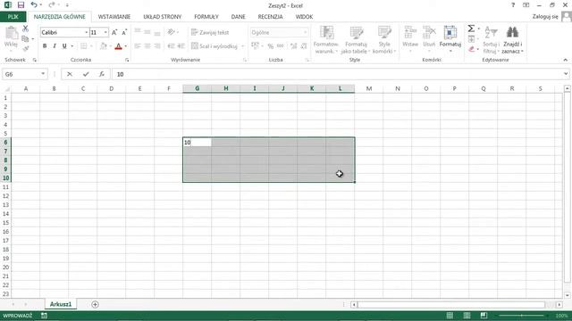This screenshot has width=572, height=321.
Task: Select the Arkusz1 sheet tab
Action: click(x=61, y=304)
